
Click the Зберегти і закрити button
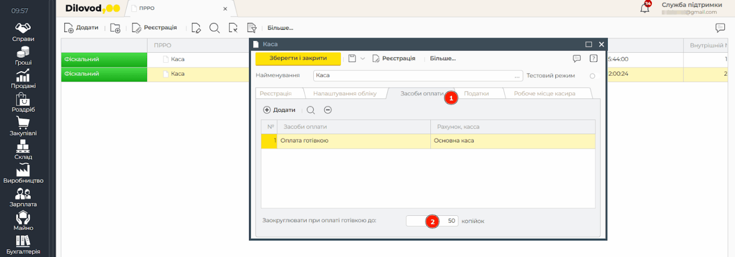(x=298, y=58)
